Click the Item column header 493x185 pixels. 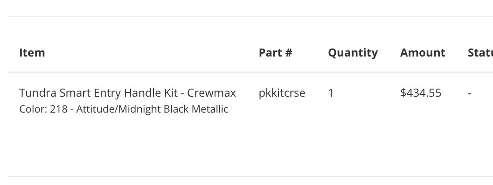[32, 53]
